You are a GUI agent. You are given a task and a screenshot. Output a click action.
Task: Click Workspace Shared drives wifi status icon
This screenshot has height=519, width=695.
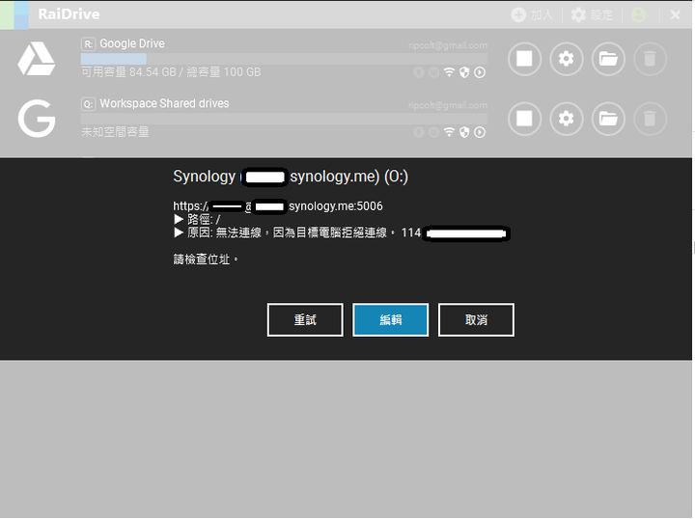450,132
